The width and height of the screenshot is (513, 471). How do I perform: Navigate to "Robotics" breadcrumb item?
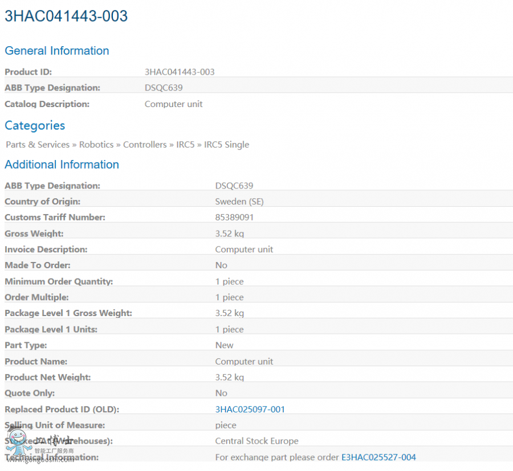click(96, 144)
